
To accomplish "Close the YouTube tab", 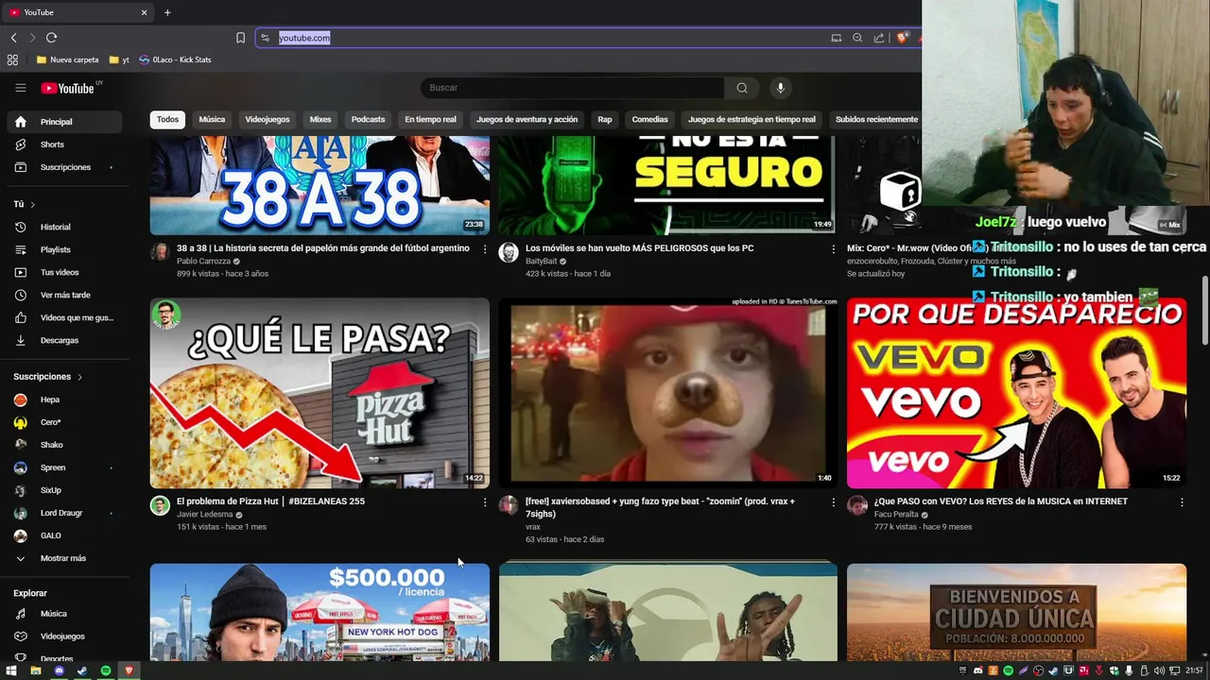I will tap(144, 12).
